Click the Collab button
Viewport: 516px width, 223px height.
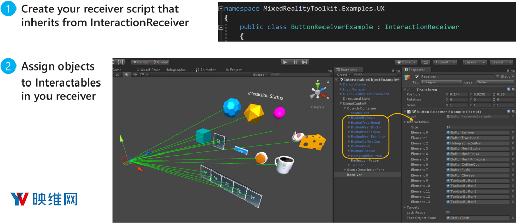[406, 62]
